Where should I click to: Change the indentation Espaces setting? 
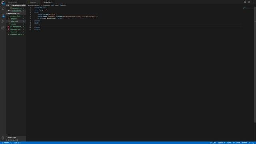pos(221,143)
